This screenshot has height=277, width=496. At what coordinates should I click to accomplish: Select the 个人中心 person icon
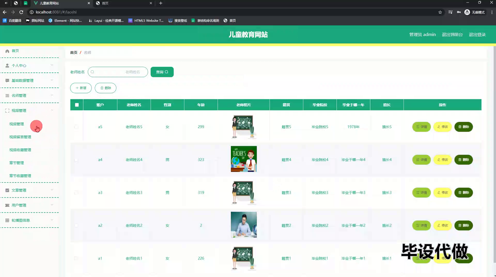[7, 65]
